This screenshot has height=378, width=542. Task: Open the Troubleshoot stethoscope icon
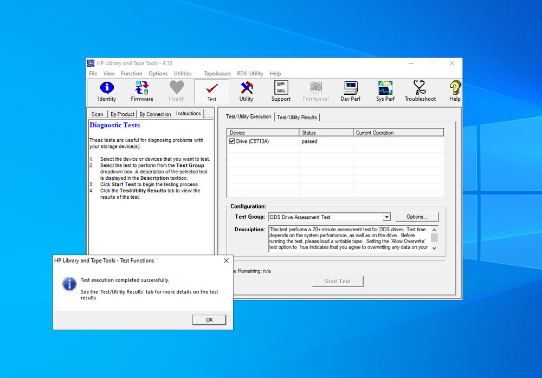tap(420, 92)
